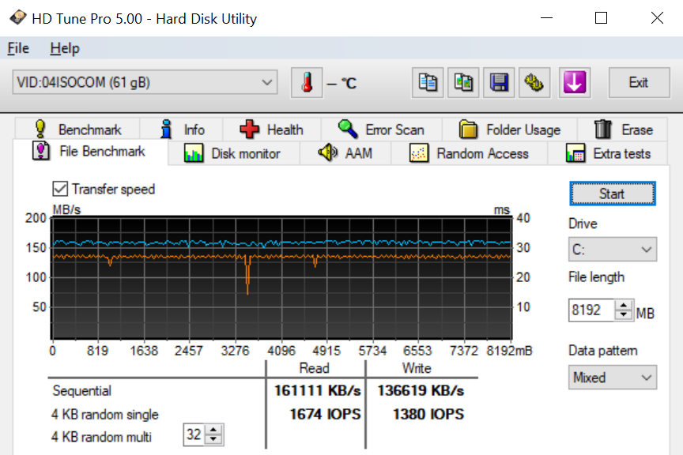Switch to the Info tab
This screenshot has height=455, width=683.
182,130
